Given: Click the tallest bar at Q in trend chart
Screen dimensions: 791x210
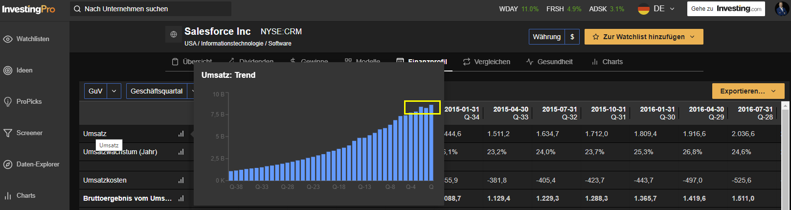Looking at the screenshot, I should (x=431, y=142).
